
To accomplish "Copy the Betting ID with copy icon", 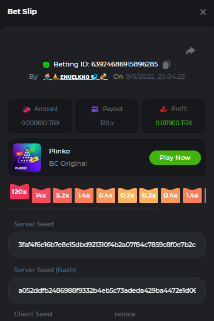I will click(166, 65).
